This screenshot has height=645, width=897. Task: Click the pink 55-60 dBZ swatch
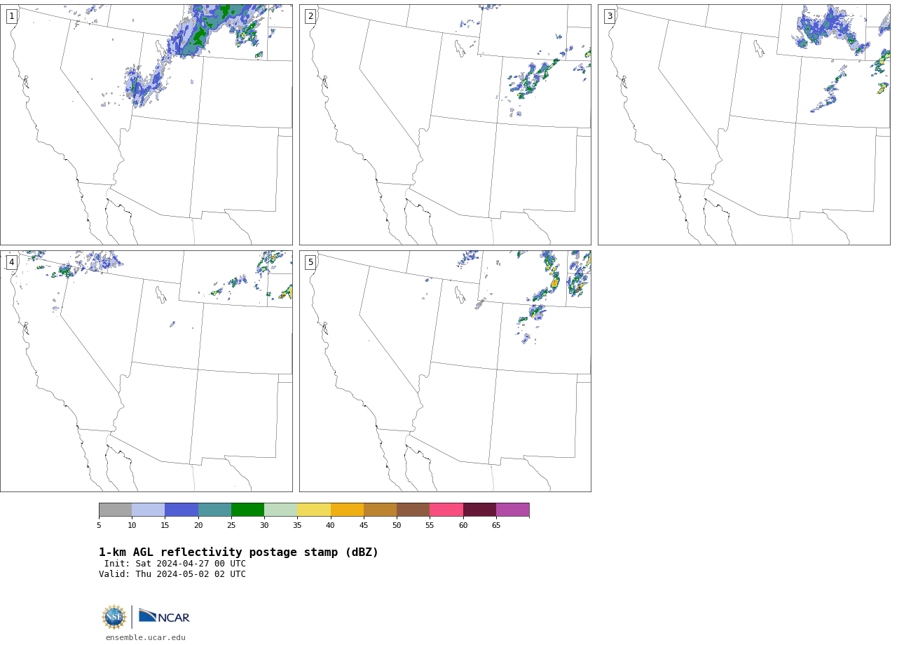(x=446, y=510)
